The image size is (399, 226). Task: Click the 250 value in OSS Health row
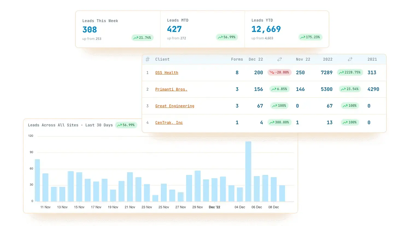[300, 73]
